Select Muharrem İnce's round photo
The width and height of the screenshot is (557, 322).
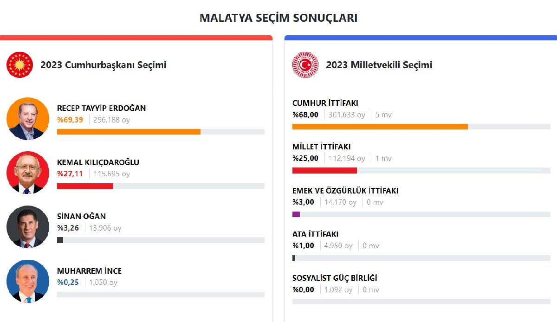(x=28, y=281)
